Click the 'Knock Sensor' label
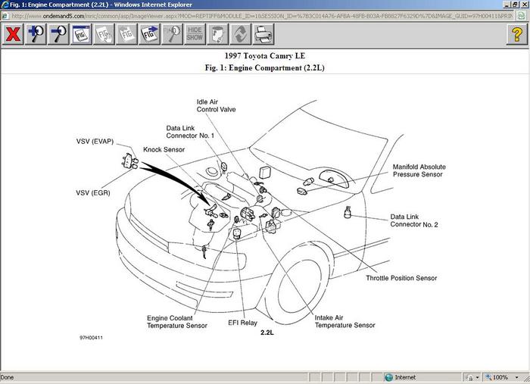530x384 pixels. point(164,149)
